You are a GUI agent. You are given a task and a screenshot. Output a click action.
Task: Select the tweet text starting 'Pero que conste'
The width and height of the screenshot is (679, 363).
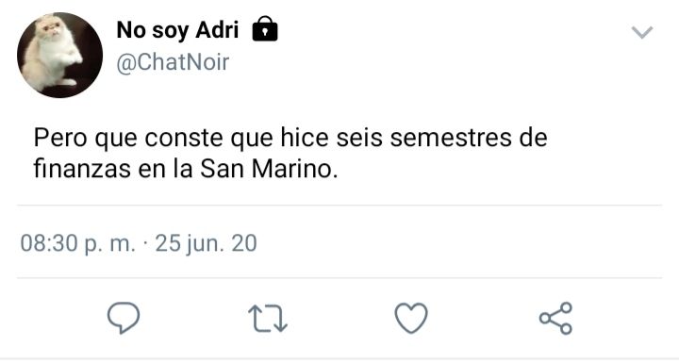pyautogui.click(x=290, y=153)
